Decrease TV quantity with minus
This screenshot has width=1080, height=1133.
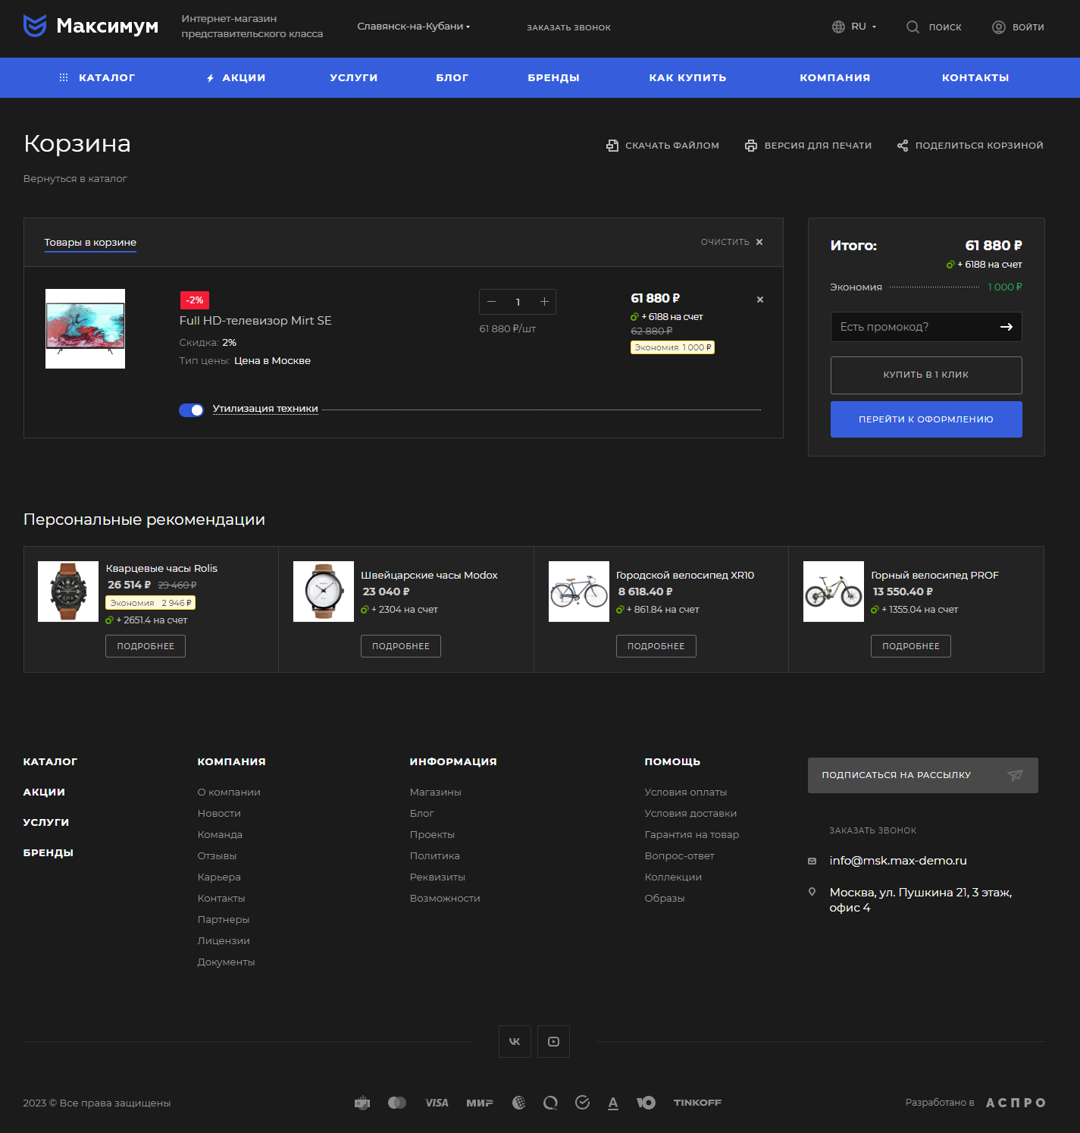point(491,302)
